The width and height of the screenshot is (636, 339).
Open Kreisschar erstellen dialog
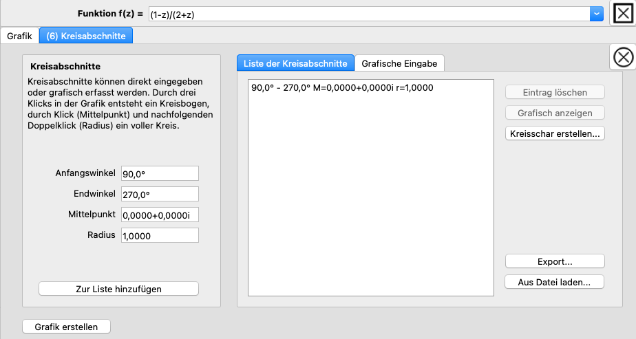point(555,133)
